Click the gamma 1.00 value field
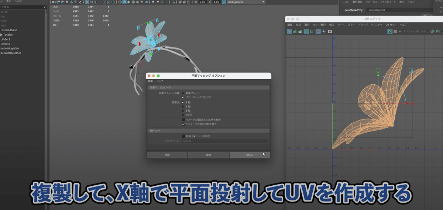The width and height of the screenshot is (443, 210). coord(217,2)
